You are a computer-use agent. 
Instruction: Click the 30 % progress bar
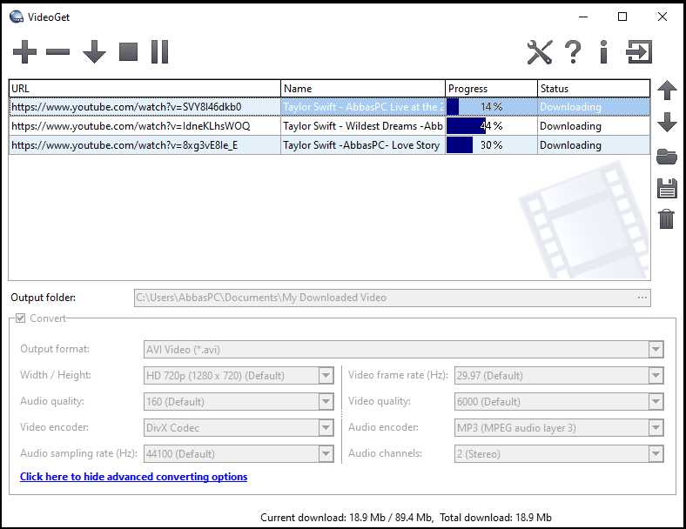click(x=491, y=145)
